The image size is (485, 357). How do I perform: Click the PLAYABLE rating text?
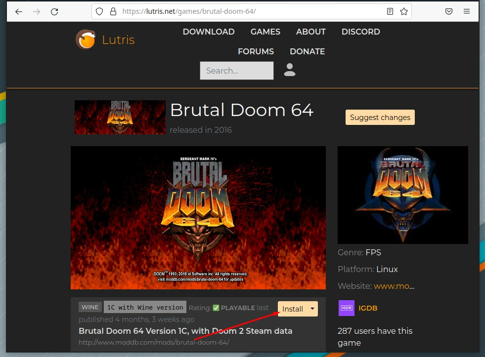coord(238,308)
